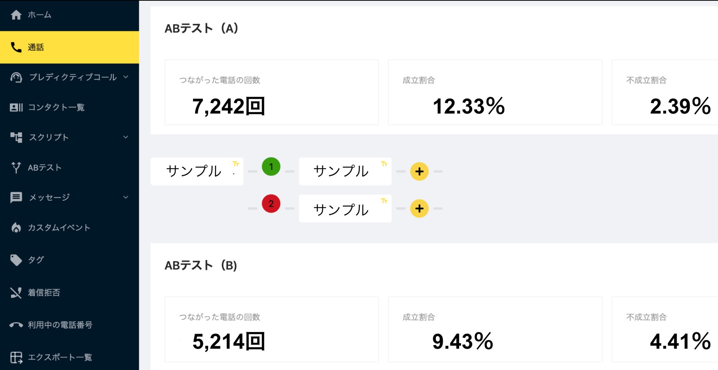Click the export table icon
The width and height of the screenshot is (718, 370).
tap(16, 357)
